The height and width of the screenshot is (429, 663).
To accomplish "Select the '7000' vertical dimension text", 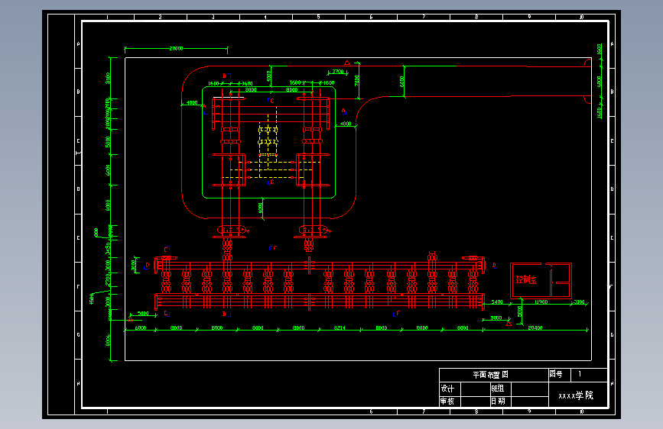I will click(357, 81).
